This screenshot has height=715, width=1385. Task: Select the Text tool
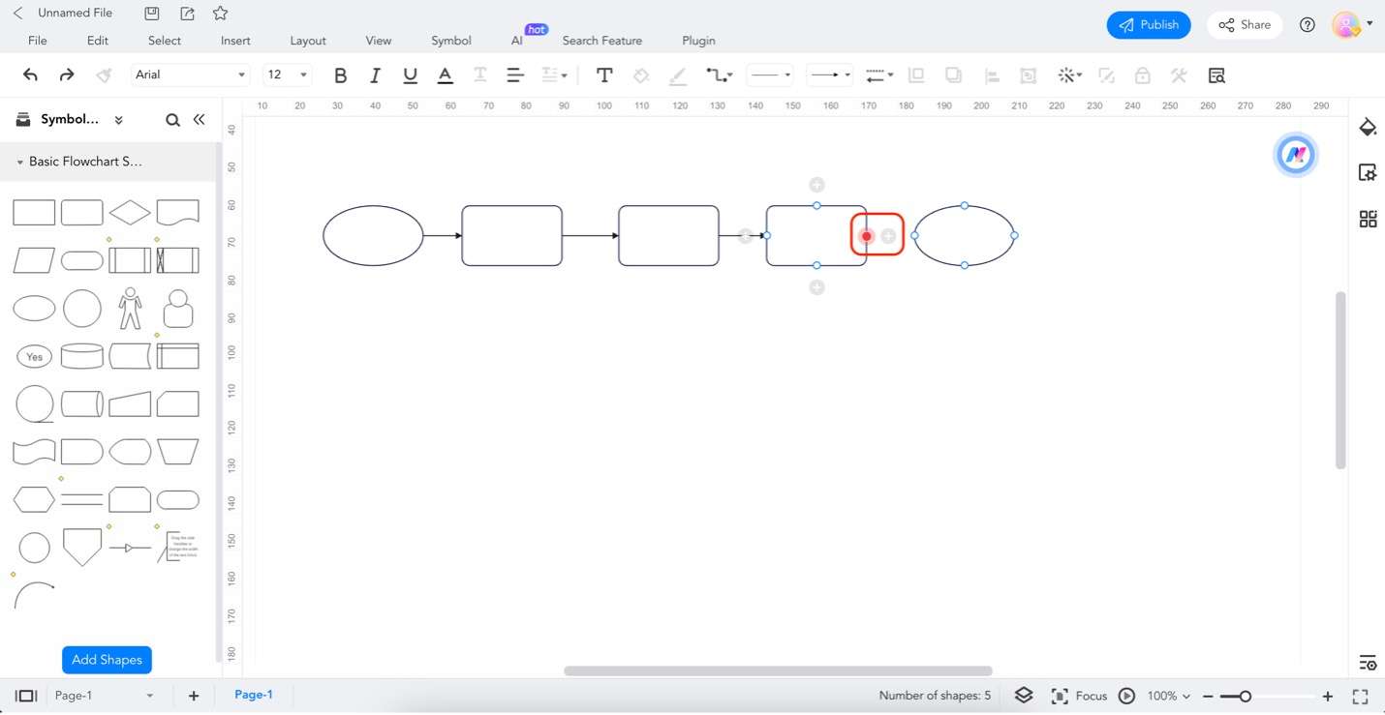604,74
